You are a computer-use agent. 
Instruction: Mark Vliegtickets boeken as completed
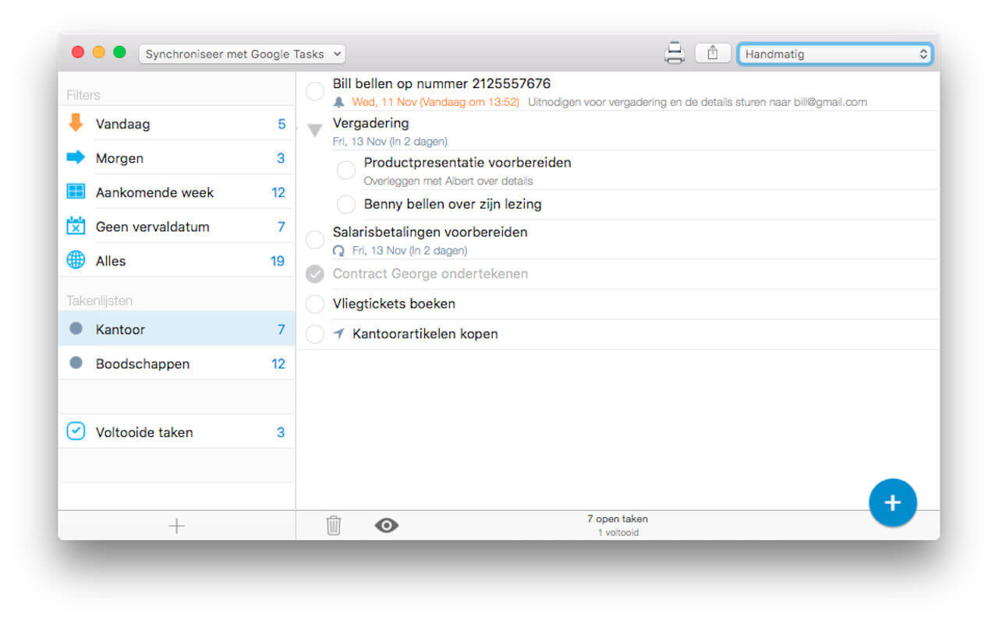315,304
